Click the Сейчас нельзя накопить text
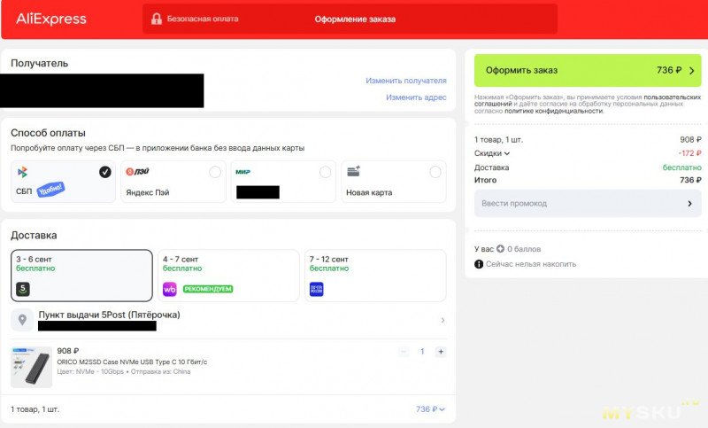Image resolution: width=708 pixels, height=428 pixels. point(531,264)
